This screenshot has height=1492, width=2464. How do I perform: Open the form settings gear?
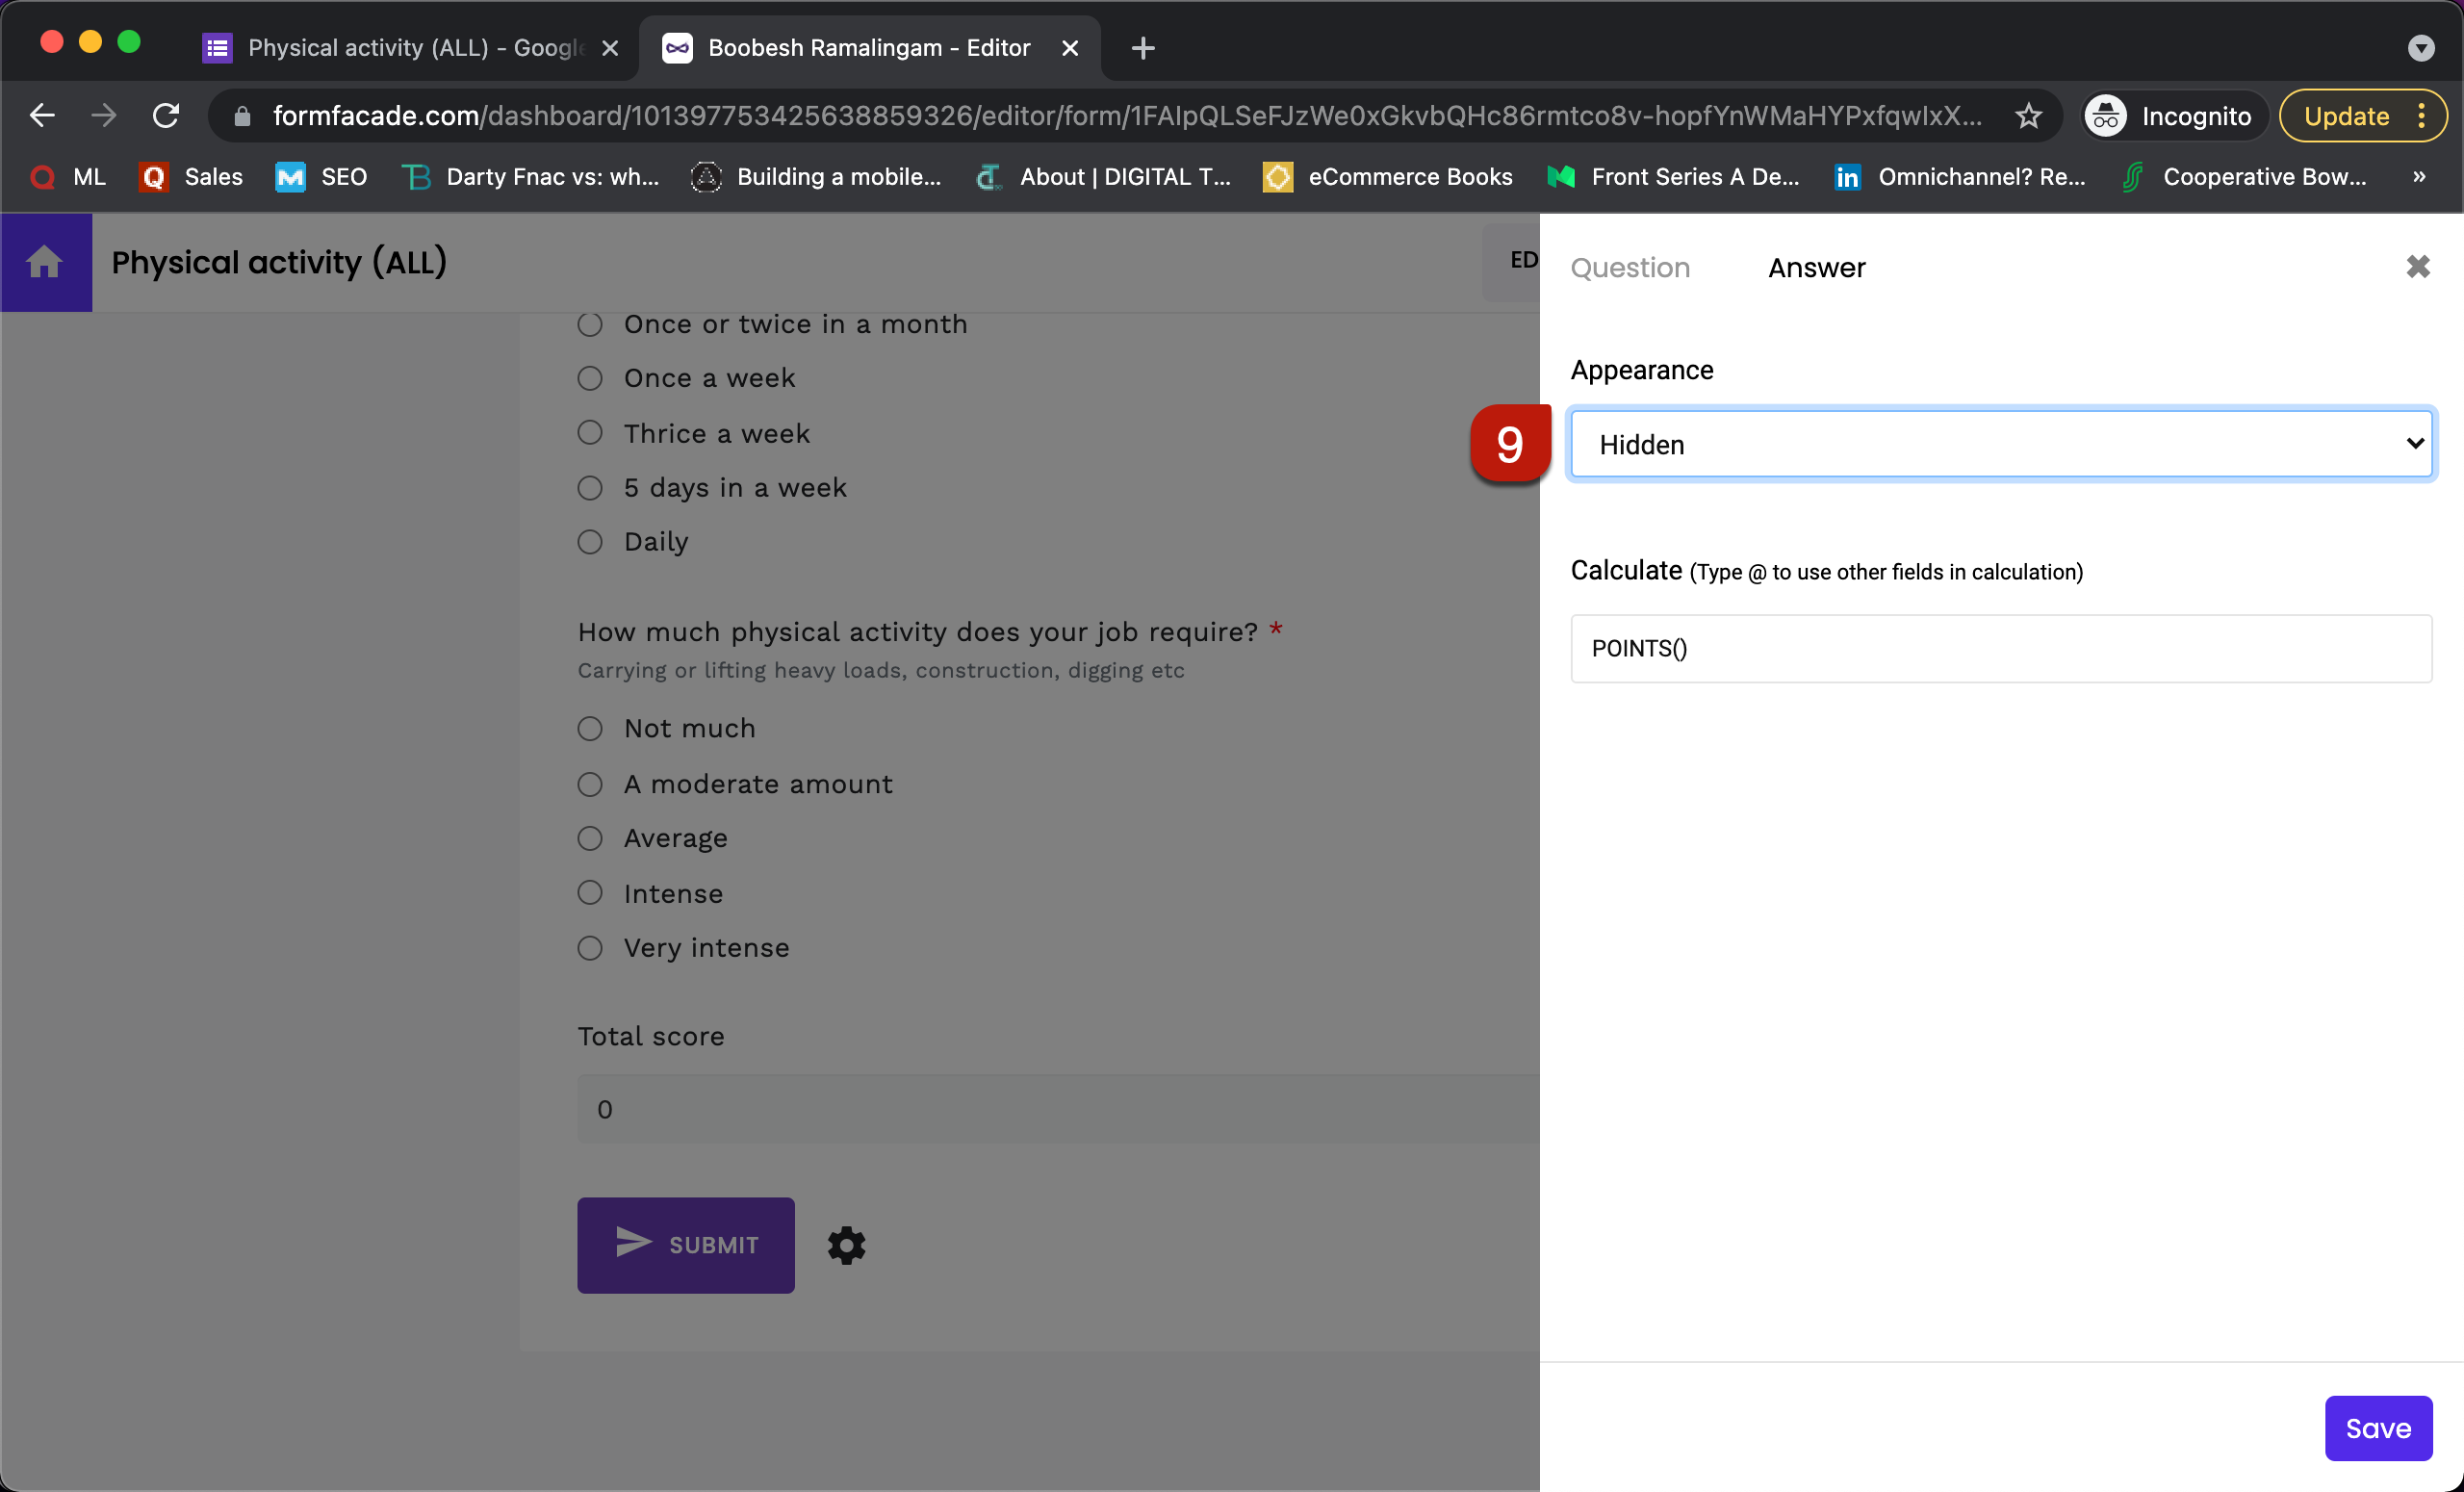tap(846, 1245)
